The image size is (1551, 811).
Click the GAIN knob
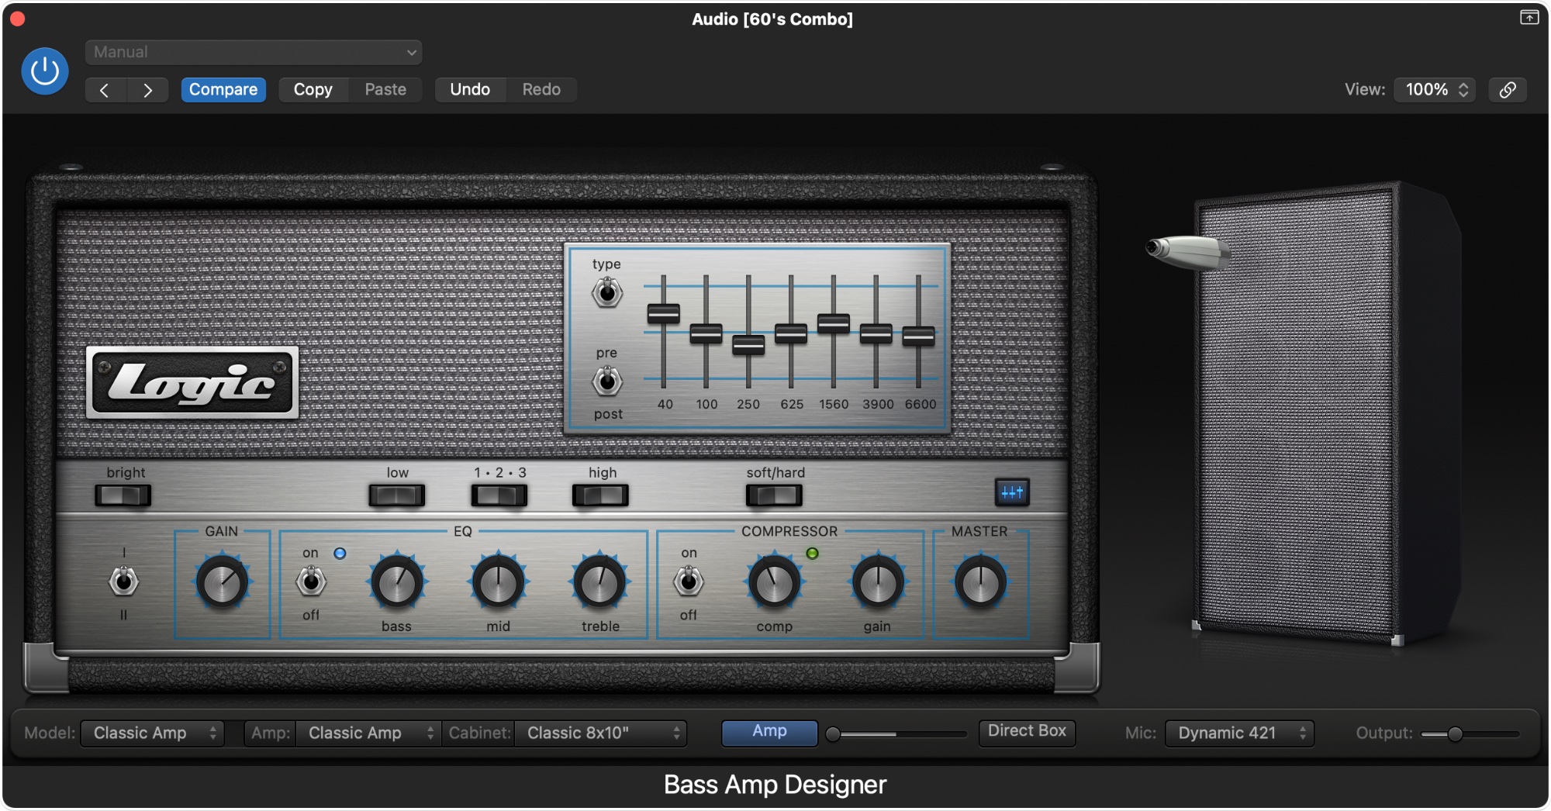(x=222, y=582)
